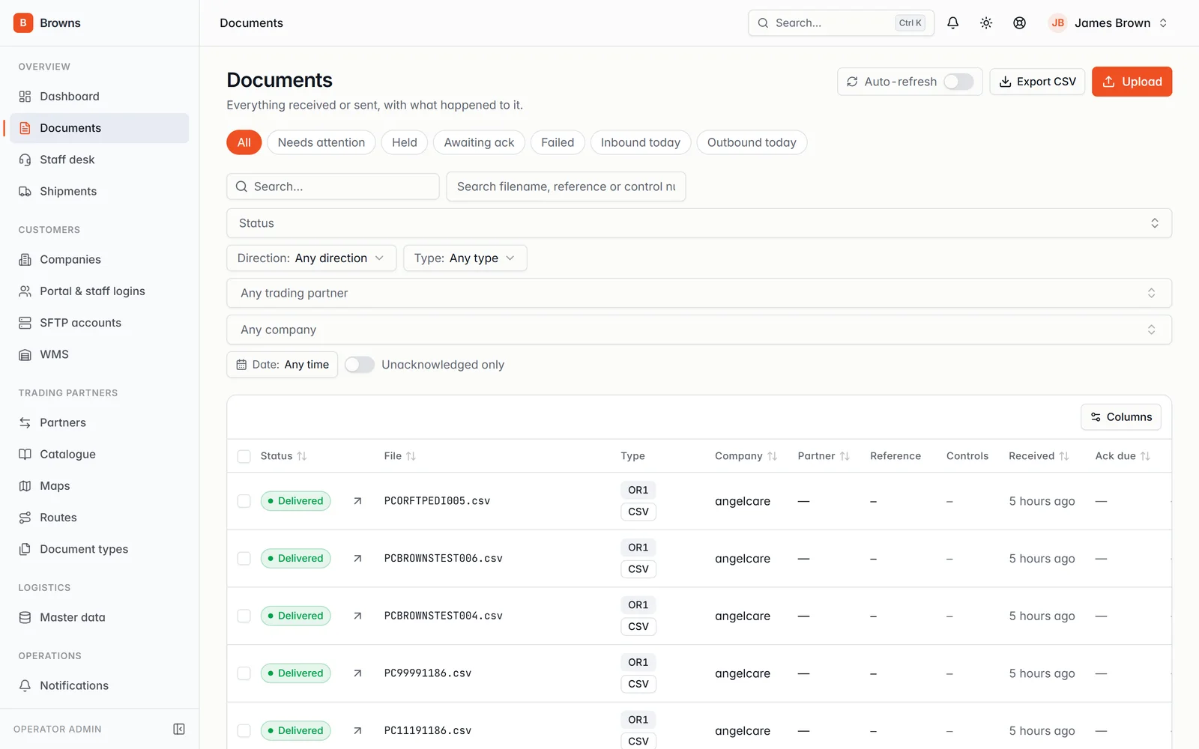Open Document types in the sidebar
The width and height of the screenshot is (1199, 749).
click(x=99, y=549)
